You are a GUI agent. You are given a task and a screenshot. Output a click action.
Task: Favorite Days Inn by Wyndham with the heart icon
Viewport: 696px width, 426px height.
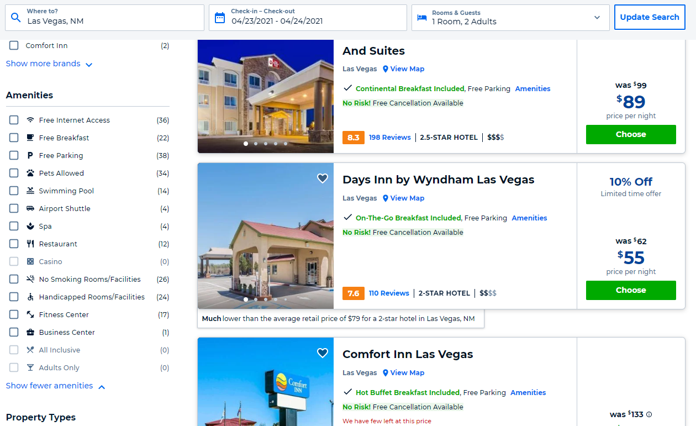(x=323, y=178)
